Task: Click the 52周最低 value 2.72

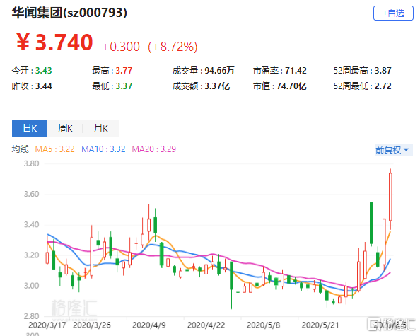Action: [x=383, y=86]
